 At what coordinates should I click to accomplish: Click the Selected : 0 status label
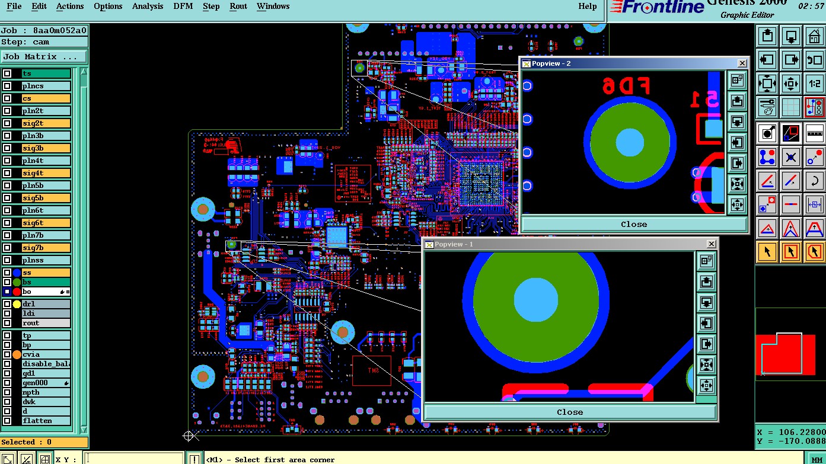[x=44, y=442]
